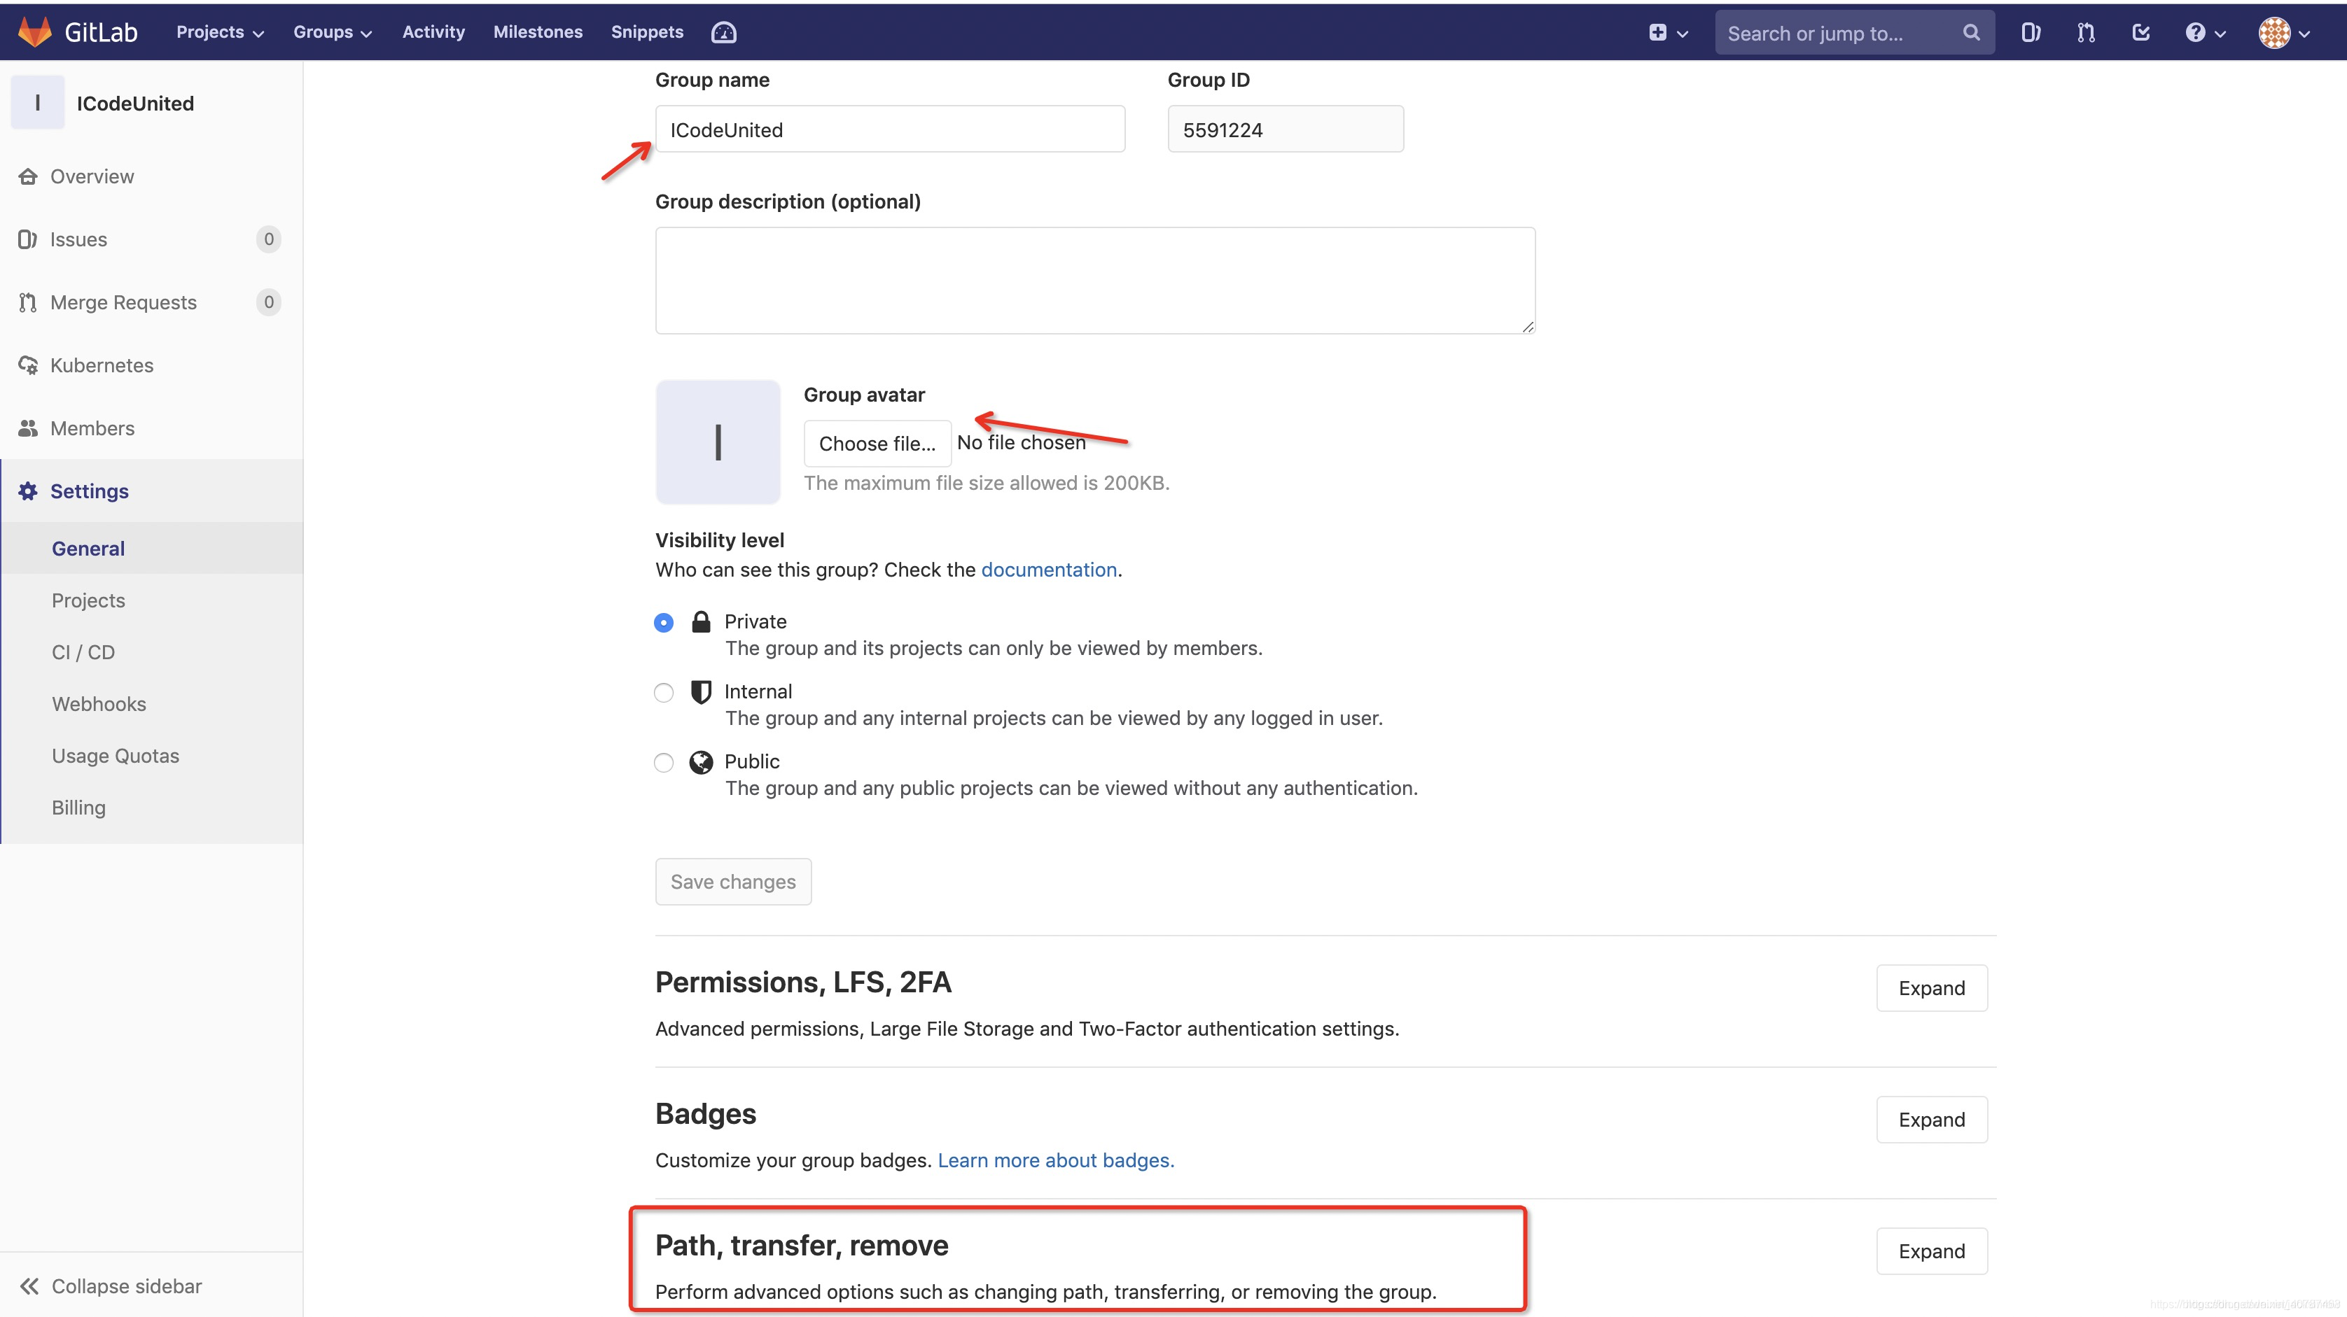Click the Choose file button
The width and height of the screenshot is (2347, 1317).
877,444
